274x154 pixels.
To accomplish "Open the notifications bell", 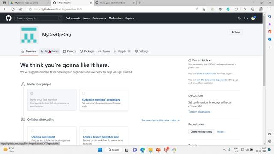I will click(239, 18).
